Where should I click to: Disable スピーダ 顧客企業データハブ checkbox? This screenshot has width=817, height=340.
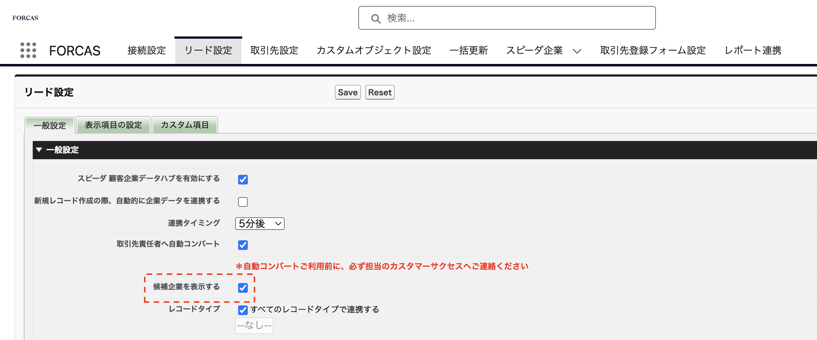click(243, 179)
